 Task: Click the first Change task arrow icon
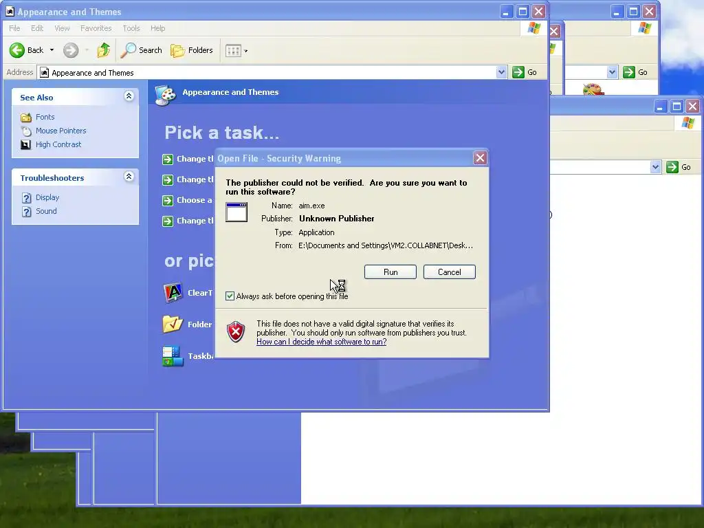click(x=168, y=159)
